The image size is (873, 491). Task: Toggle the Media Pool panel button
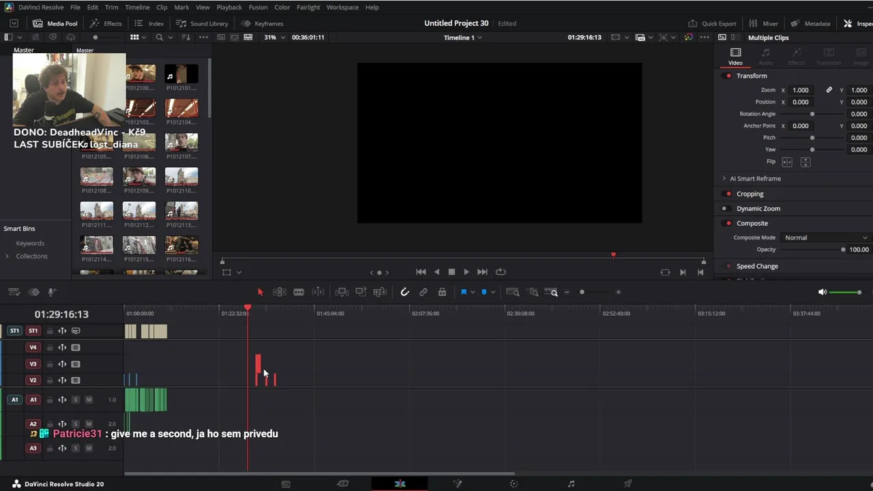point(55,23)
